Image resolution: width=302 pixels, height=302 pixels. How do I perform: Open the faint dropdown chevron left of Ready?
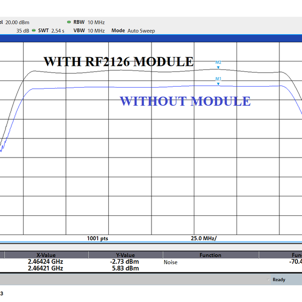tap(268, 279)
